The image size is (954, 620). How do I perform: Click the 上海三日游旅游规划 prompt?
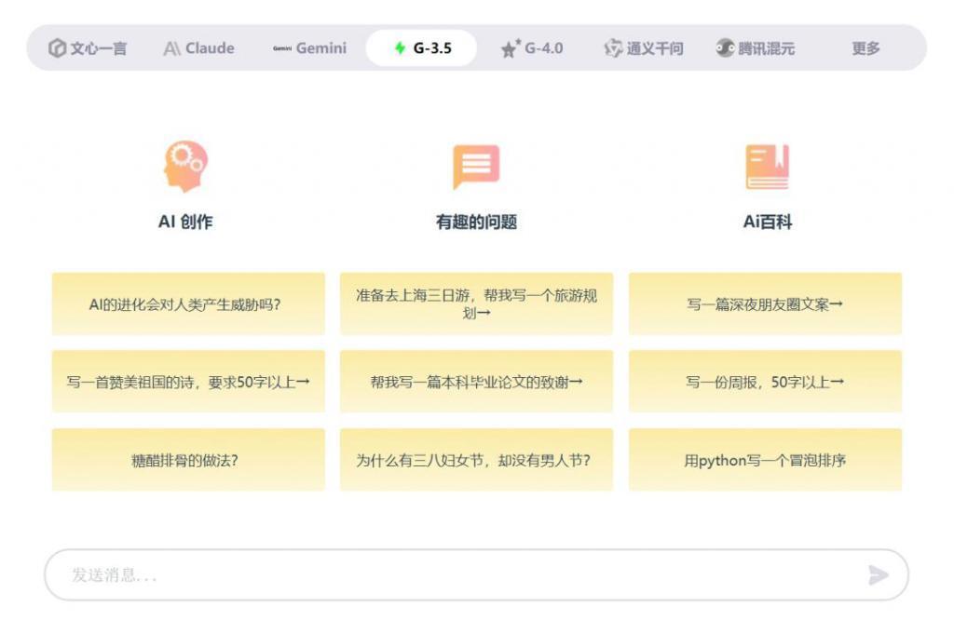[476, 304]
